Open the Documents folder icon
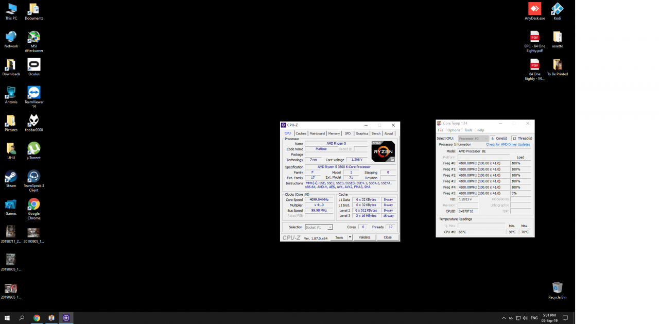Screen dimensions: 659x324 [x=34, y=11]
